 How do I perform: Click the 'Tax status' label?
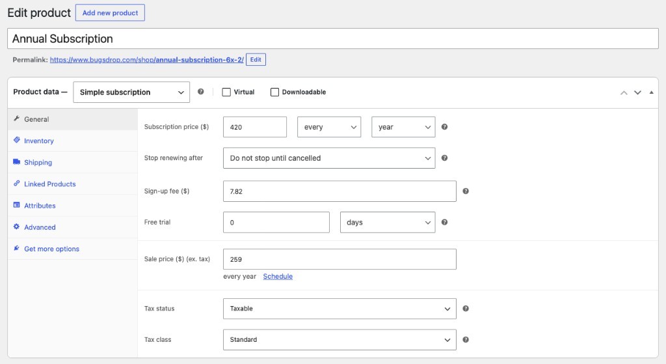point(159,308)
